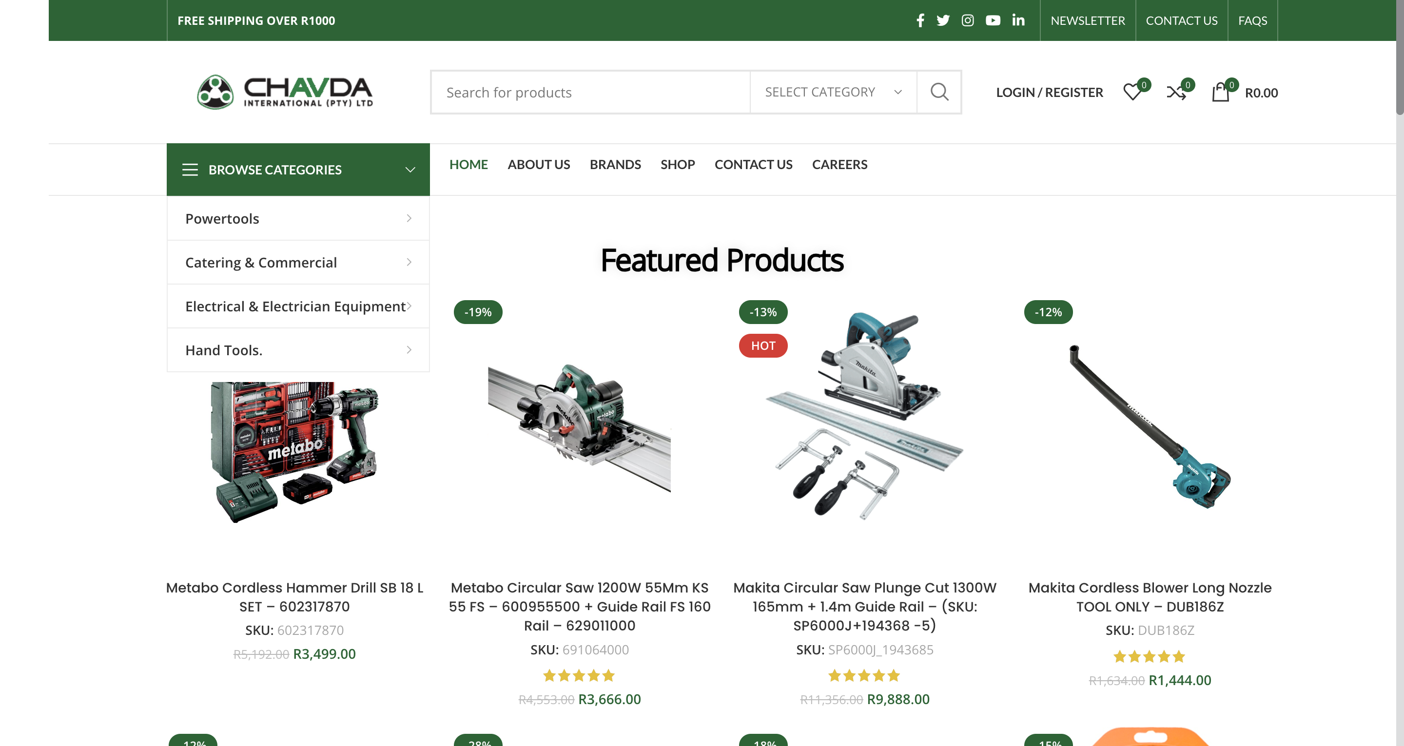1404x746 pixels.
Task: Expand the Hand Tools category
Action: click(x=298, y=350)
